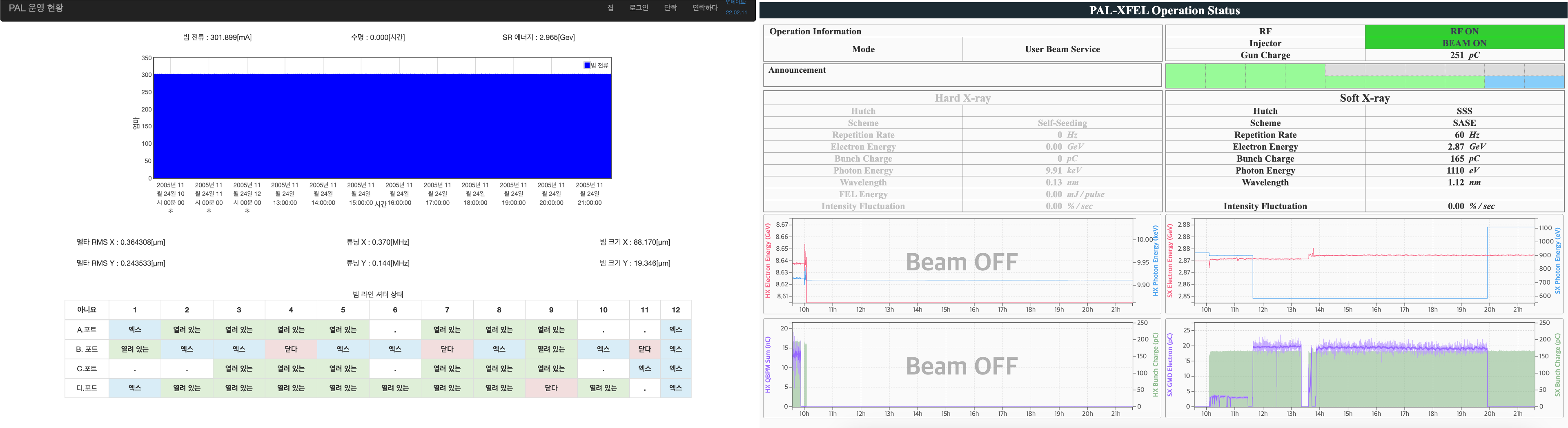Click the Announcement text box
This screenshot has height=428, width=1568.
(962, 76)
